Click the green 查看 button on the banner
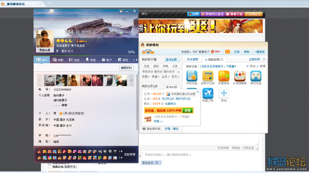Viewport: 309px width, 173px height. (x=188, y=111)
